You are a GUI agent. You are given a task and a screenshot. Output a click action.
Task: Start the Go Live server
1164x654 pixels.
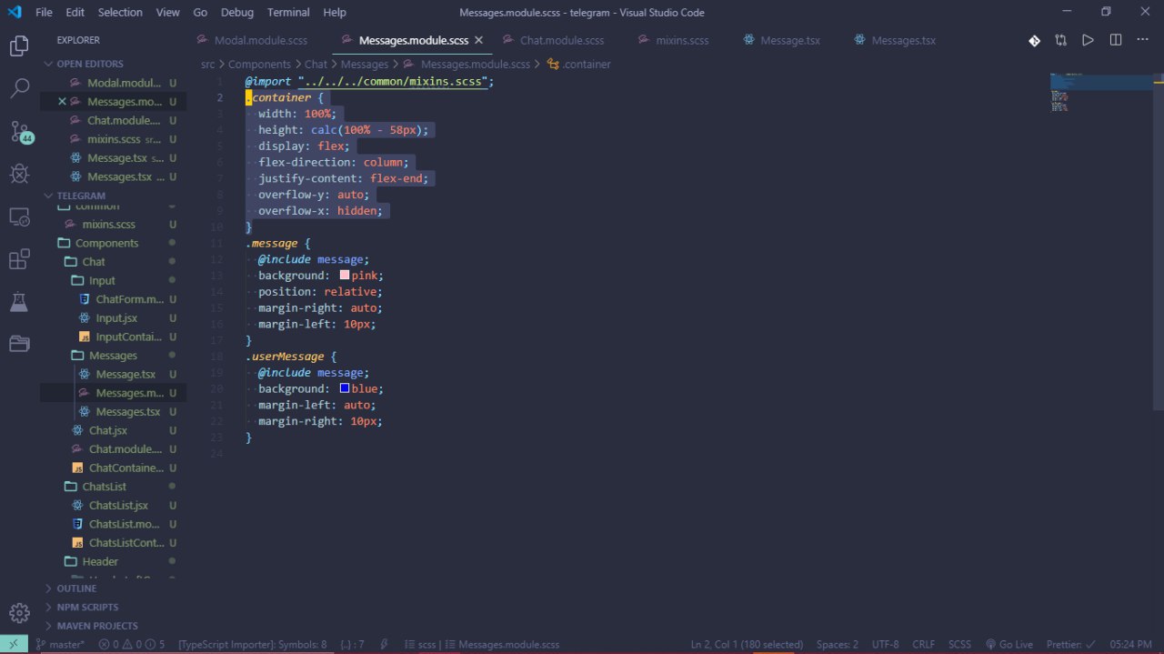(1009, 644)
